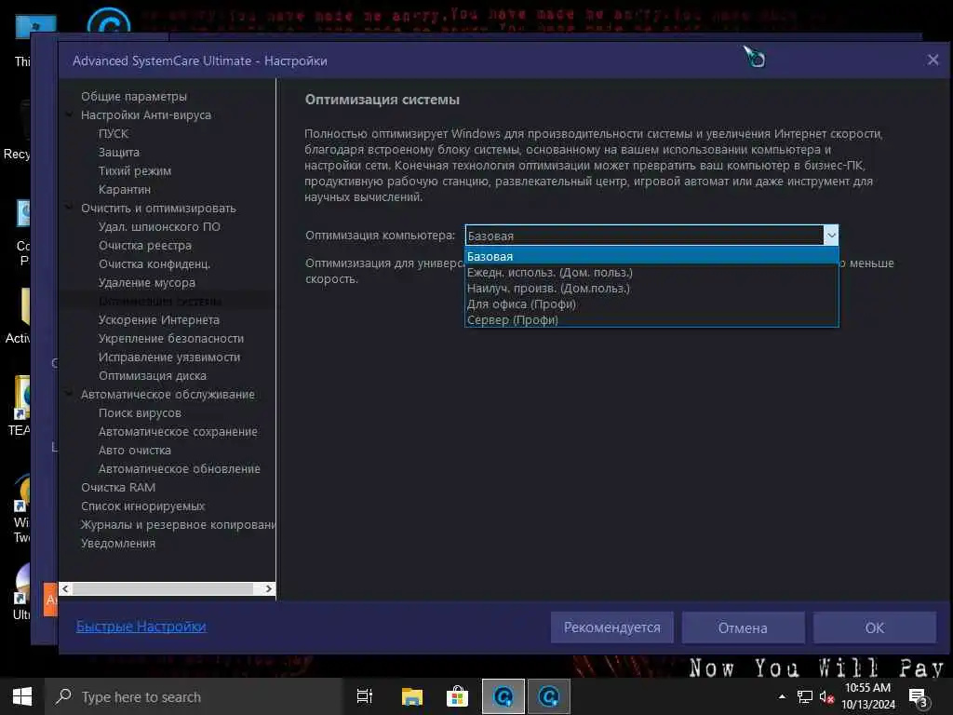Click the Рекомендуется button
Image resolution: width=953 pixels, height=715 pixels.
pyautogui.click(x=612, y=627)
